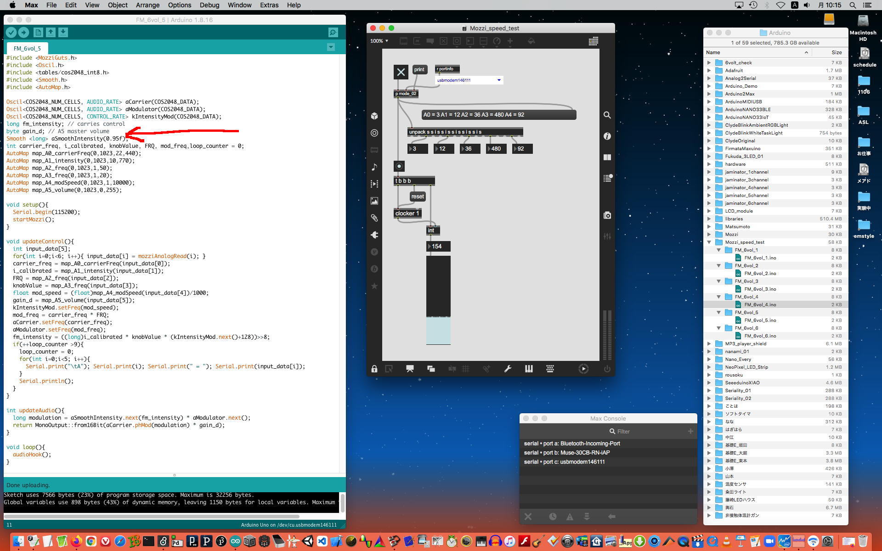
Task: Click the vertical slider below 154
Action: point(438,300)
